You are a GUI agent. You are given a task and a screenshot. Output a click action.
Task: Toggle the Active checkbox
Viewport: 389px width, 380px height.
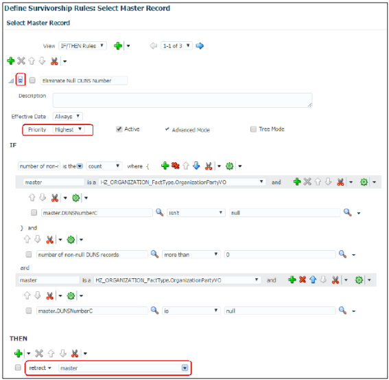[119, 129]
